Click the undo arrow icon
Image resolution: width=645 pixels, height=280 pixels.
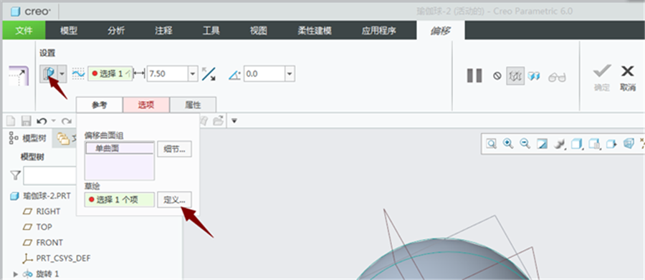42,121
